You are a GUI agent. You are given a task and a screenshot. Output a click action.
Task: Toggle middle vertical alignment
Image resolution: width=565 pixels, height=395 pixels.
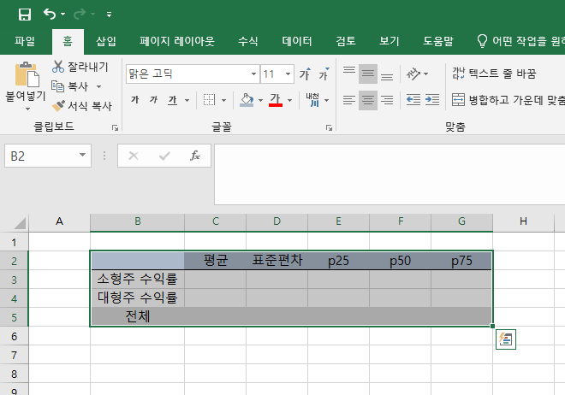point(368,74)
